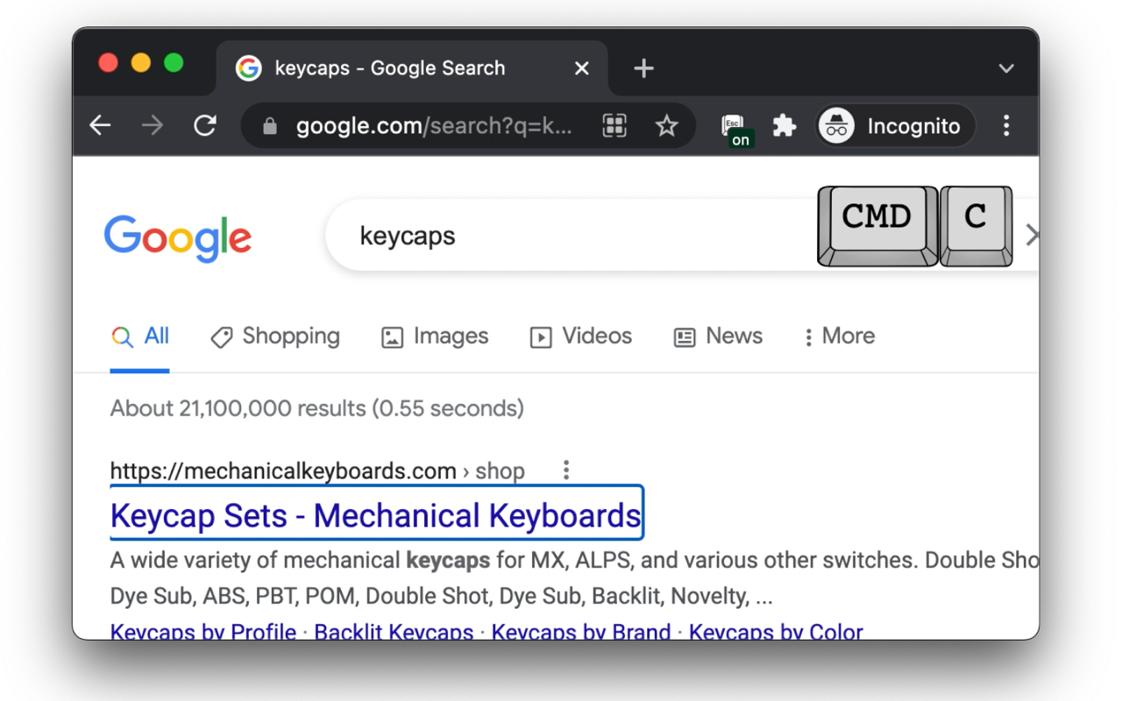Expand the tab search chevron
Image resolution: width=1122 pixels, height=701 pixels.
click(x=1006, y=68)
